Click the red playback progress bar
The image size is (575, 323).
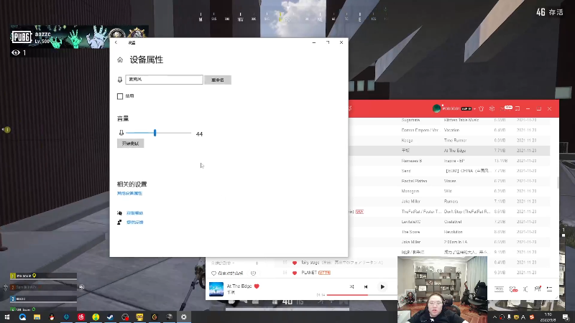click(x=347, y=295)
